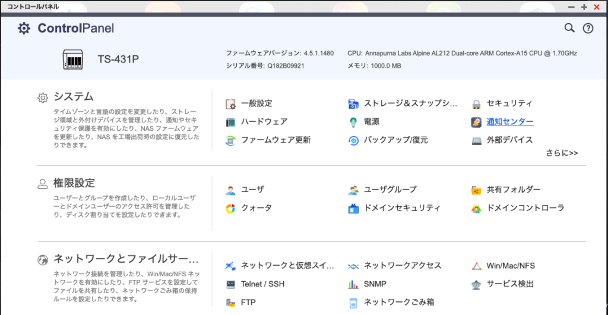Open the SNMP bar chart icon
The width and height of the screenshot is (608, 315).
(x=353, y=284)
